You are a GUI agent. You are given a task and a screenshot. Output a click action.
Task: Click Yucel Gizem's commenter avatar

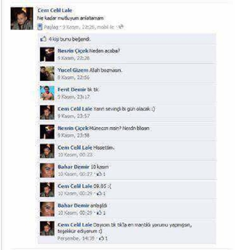tap(47, 74)
